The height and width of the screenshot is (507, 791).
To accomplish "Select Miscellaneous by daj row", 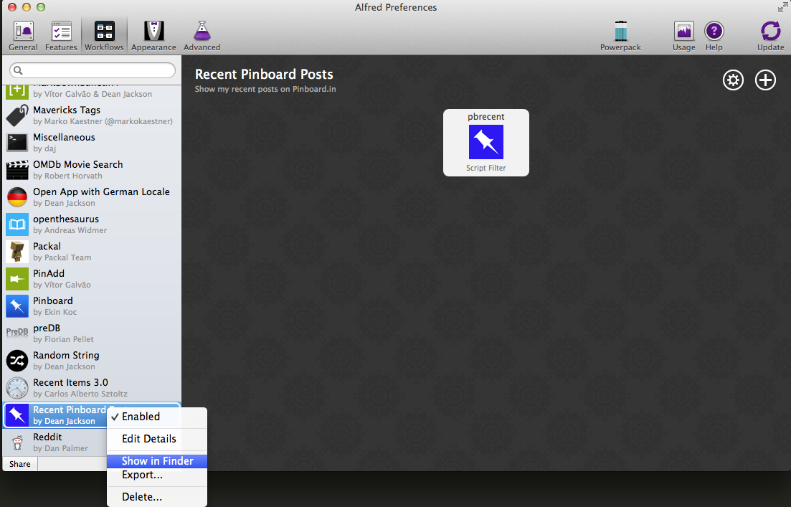I will [92, 143].
